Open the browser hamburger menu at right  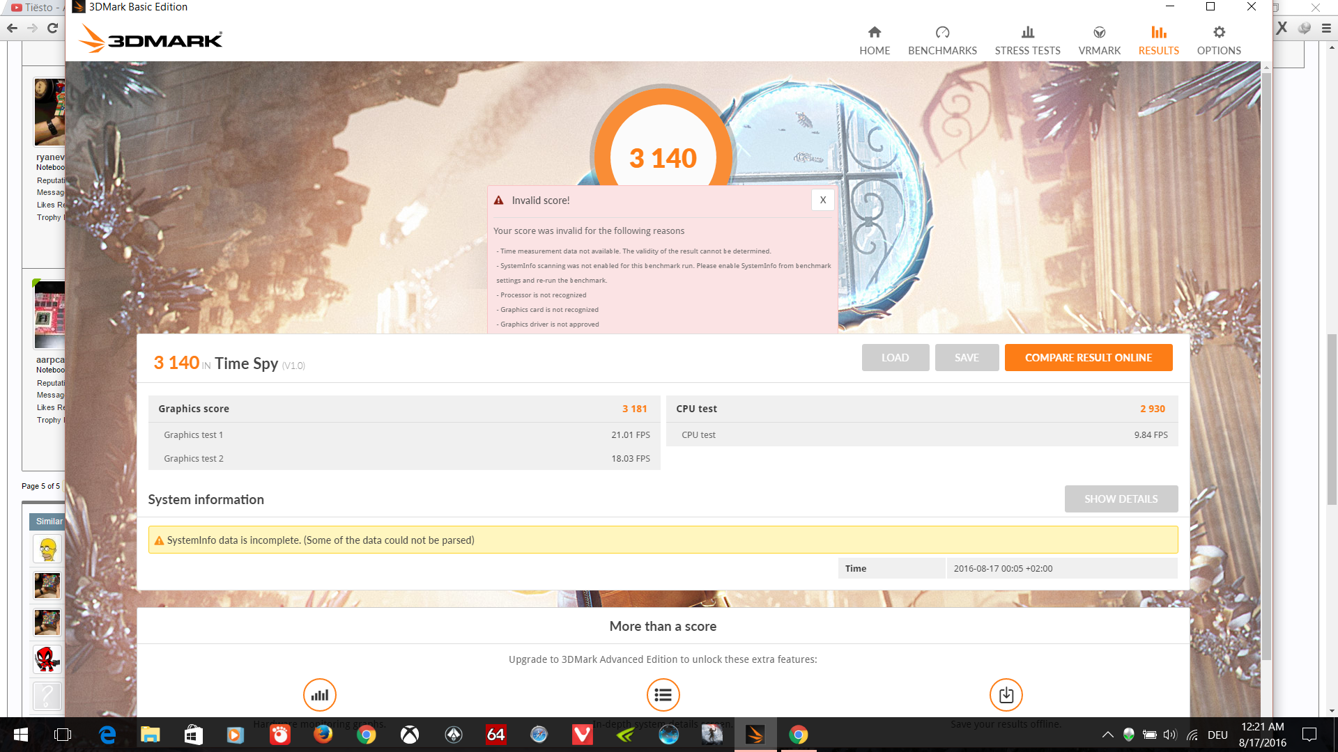pyautogui.click(x=1325, y=28)
